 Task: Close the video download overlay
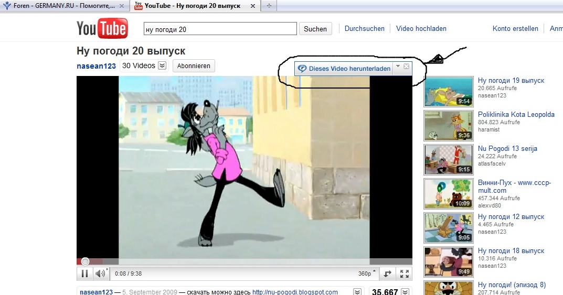[x=406, y=67]
